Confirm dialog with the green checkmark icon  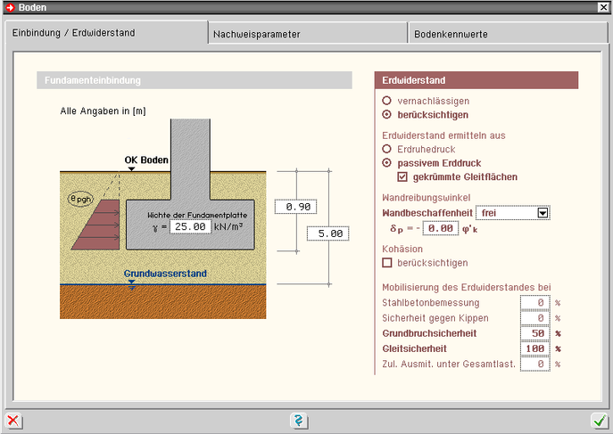coord(599,421)
